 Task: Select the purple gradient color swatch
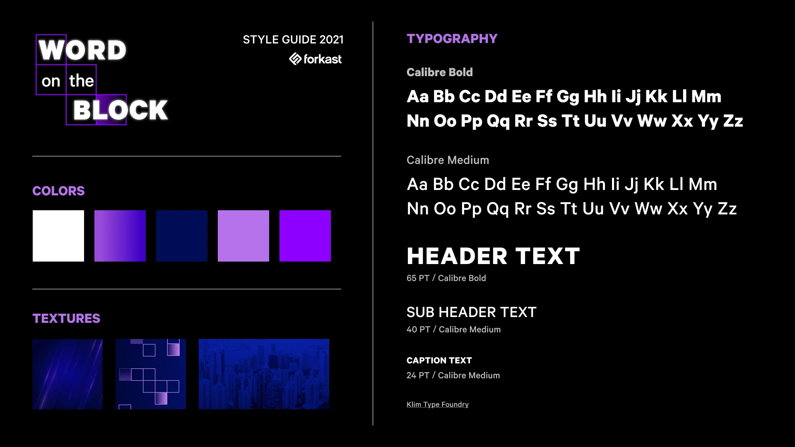pos(120,236)
